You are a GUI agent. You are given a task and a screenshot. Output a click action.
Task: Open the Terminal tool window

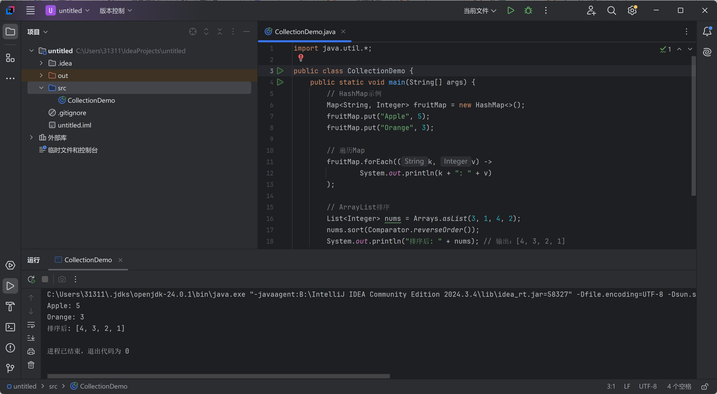click(x=10, y=327)
